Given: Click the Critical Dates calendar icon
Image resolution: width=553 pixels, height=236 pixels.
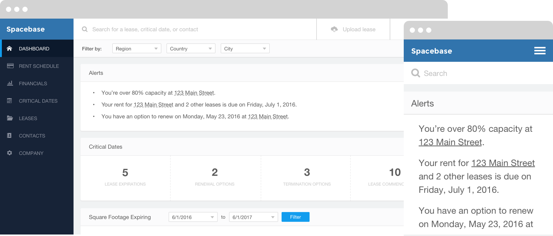Looking at the screenshot, I should [x=10, y=101].
